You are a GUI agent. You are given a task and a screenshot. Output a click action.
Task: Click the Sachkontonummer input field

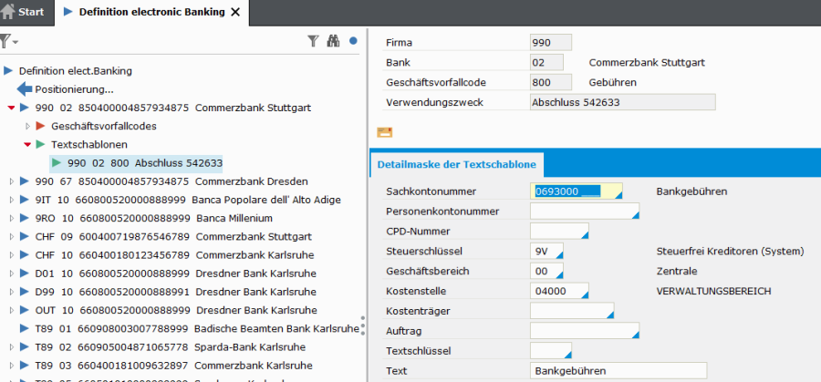[x=575, y=191]
